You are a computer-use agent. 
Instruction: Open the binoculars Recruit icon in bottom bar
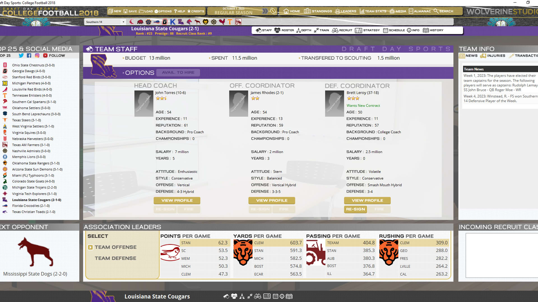(x=258, y=296)
